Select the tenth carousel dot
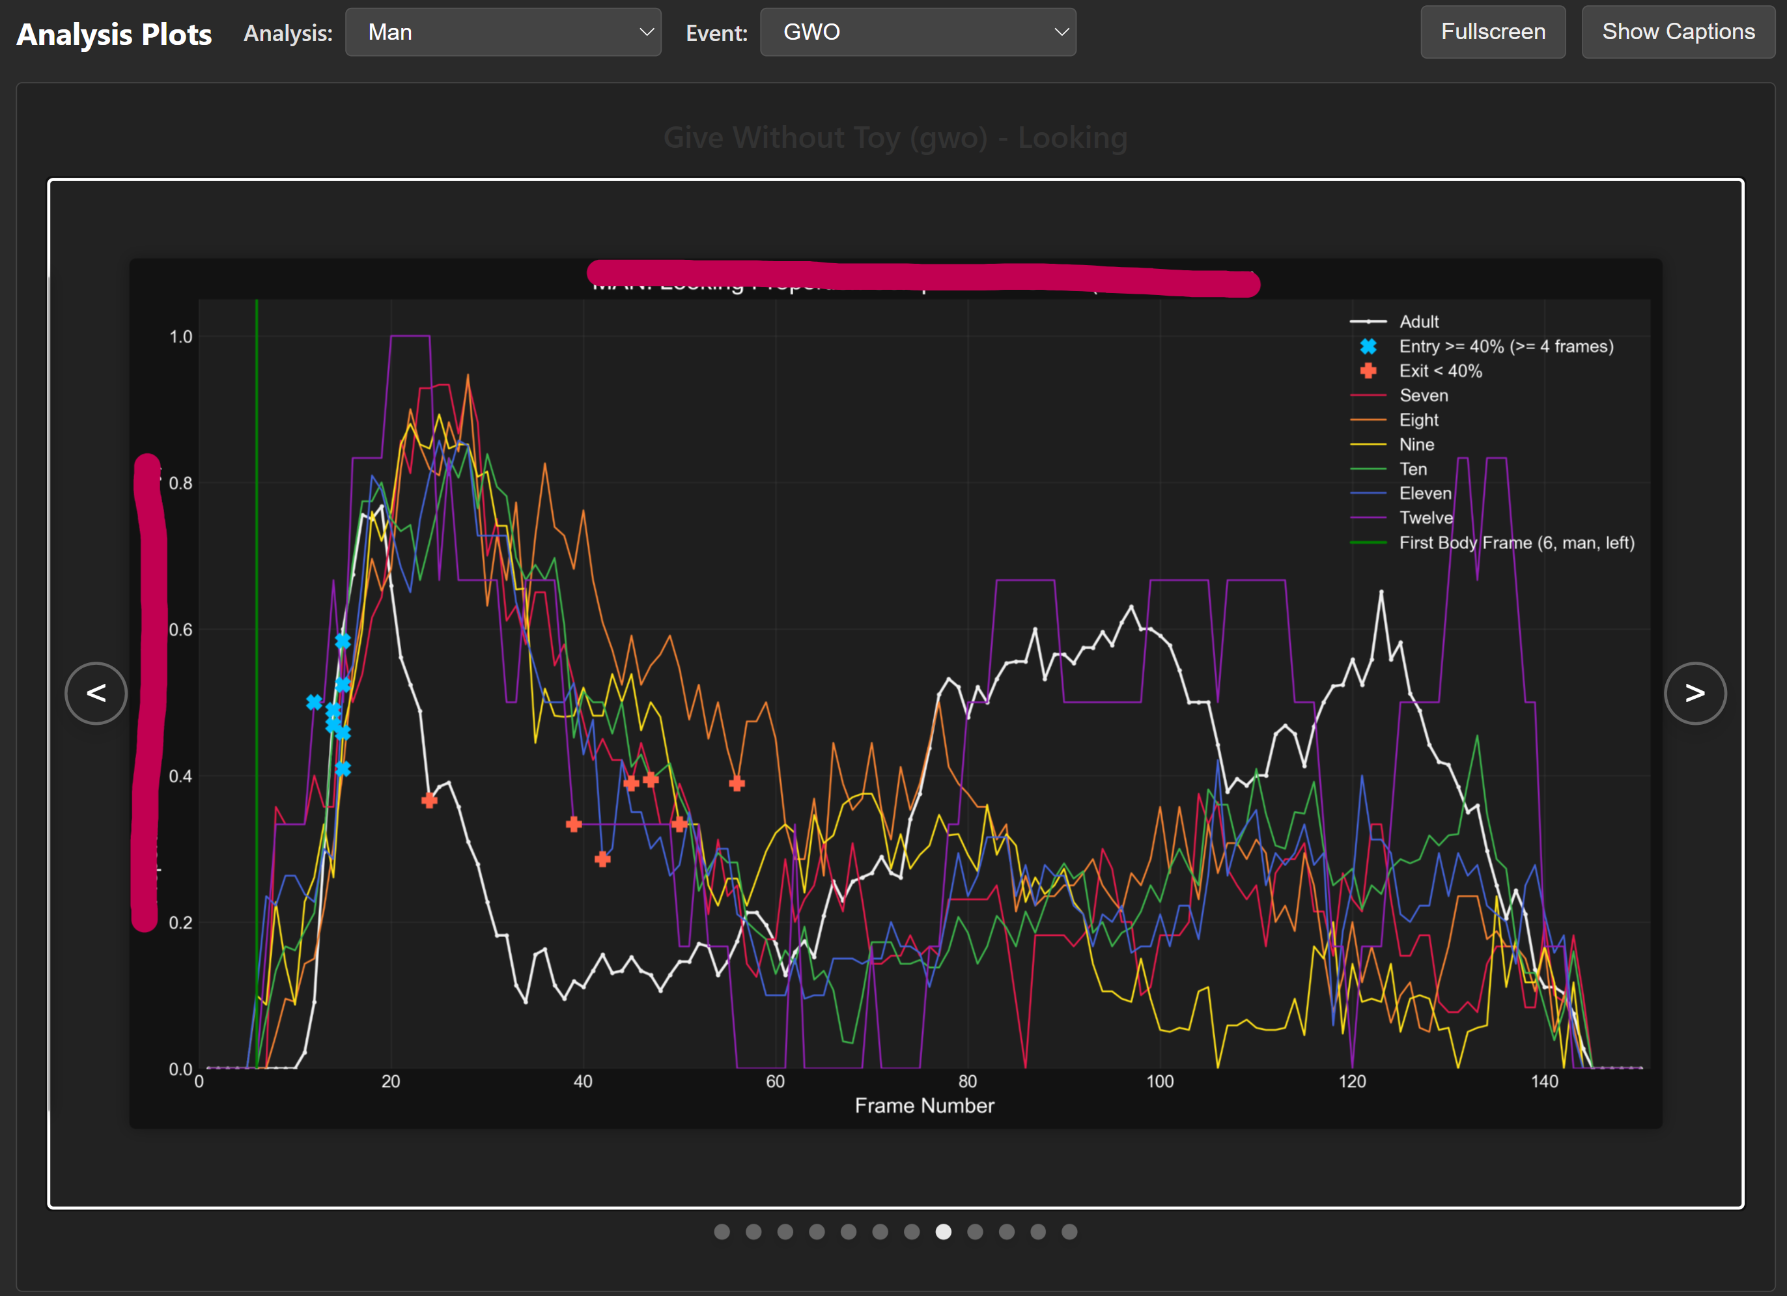1787x1296 pixels. (x=1006, y=1232)
